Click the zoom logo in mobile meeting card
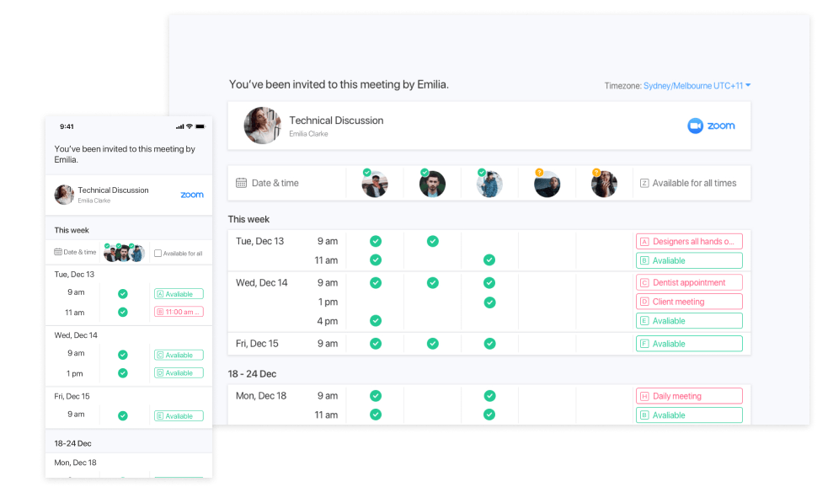Image resolution: width=817 pixels, height=487 pixels. click(x=192, y=195)
